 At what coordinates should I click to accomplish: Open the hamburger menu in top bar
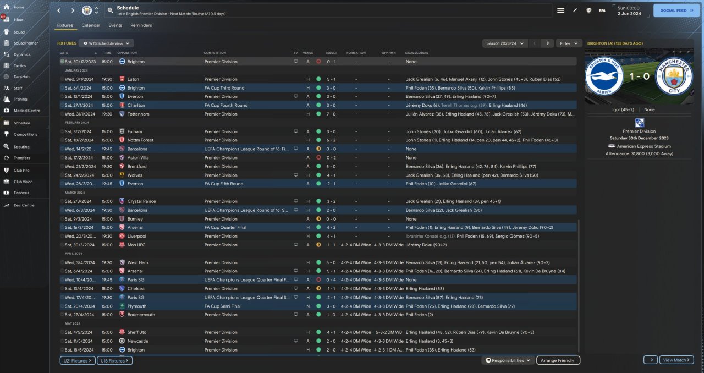point(560,10)
